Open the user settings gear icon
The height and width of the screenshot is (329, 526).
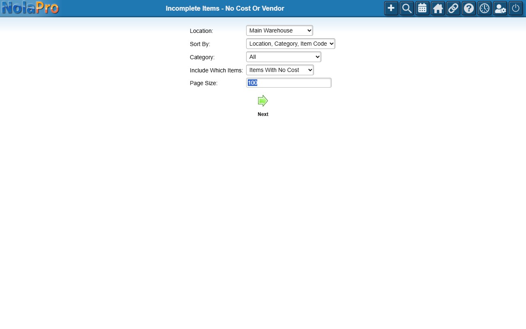[500, 8]
